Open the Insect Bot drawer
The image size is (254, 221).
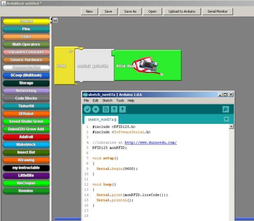point(26,152)
